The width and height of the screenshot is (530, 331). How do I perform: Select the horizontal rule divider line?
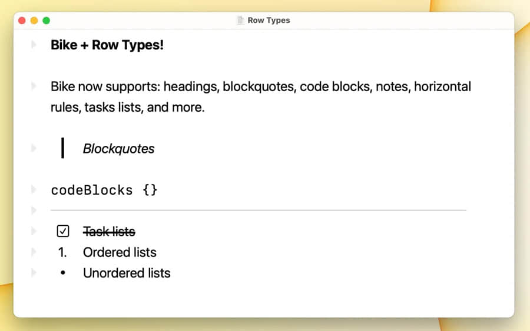pos(258,210)
